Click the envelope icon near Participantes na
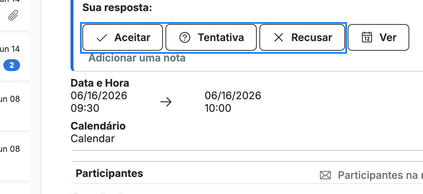 [325, 175]
